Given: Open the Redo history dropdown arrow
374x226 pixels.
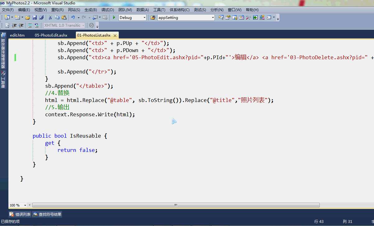Looking at the screenshot, I should (89, 18).
